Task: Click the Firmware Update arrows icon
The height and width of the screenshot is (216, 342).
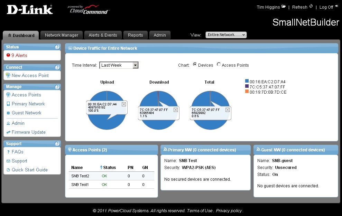Action: (8, 132)
